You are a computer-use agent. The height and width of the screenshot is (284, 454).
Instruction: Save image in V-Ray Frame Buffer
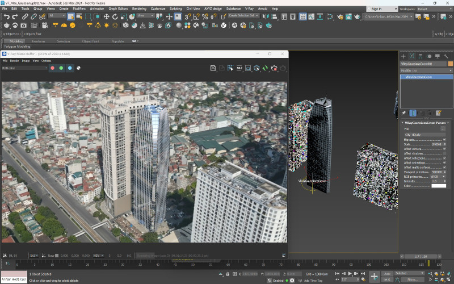213,68
